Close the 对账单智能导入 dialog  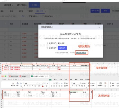[99, 27]
